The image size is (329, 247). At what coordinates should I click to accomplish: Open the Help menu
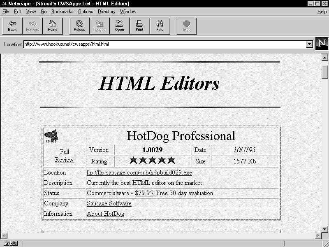[322, 12]
